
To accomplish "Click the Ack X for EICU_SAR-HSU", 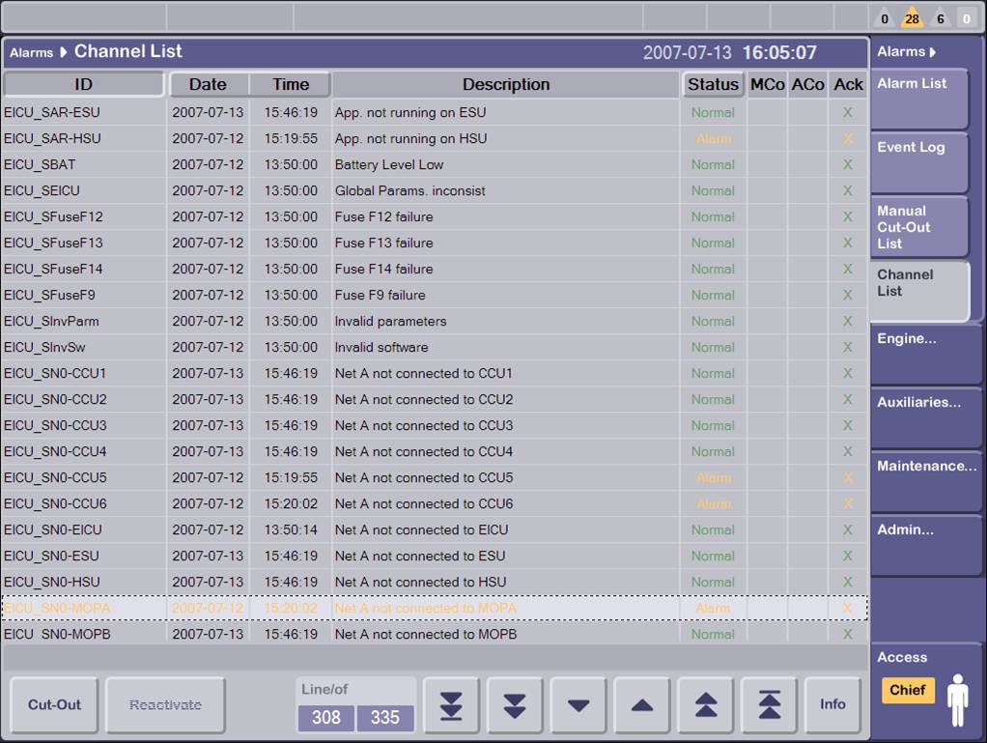I will point(847,138).
